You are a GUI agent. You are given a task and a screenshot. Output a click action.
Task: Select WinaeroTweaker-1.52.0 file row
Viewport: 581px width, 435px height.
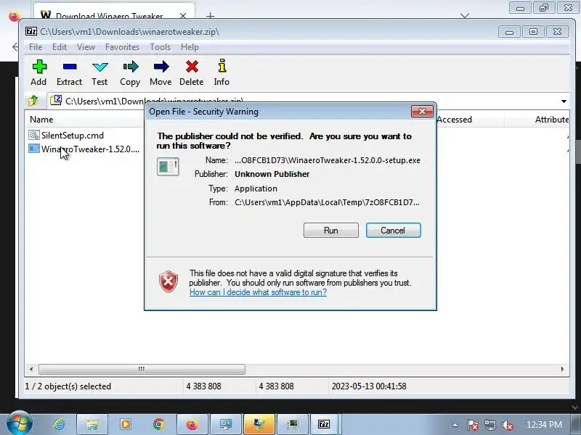tap(84, 149)
